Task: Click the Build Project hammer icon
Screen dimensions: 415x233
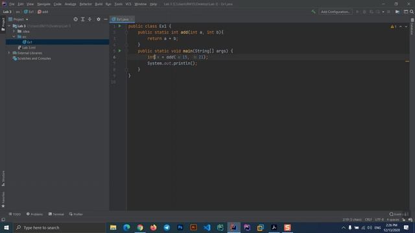Action: coord(313,12)
